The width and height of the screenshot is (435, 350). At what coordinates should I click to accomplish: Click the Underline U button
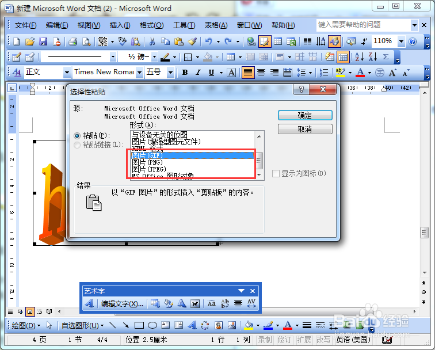211,73
